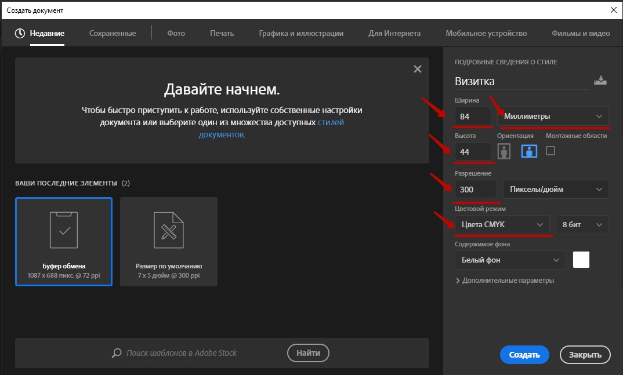Follow the стилей документов link
Image resolution: width=623 pixels, height=375 pixels.
coord(331,123)
